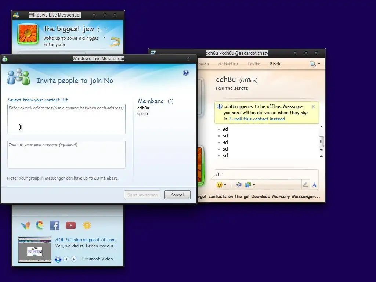Click the Cancel button
The image size is (376, 282).
[x=177, y=195]
